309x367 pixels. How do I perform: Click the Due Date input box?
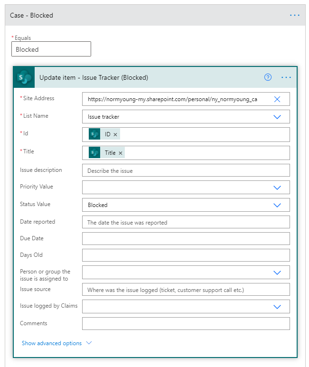click(x=186, y=238)
